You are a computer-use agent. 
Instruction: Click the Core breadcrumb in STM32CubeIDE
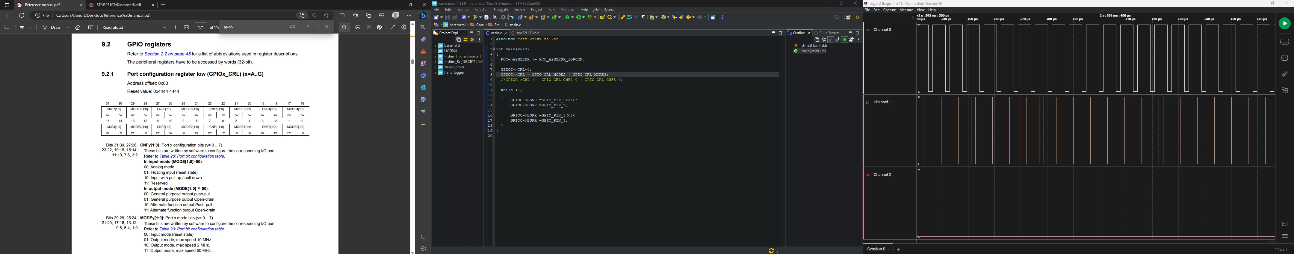pyautogui.click(x=477, y=25)
